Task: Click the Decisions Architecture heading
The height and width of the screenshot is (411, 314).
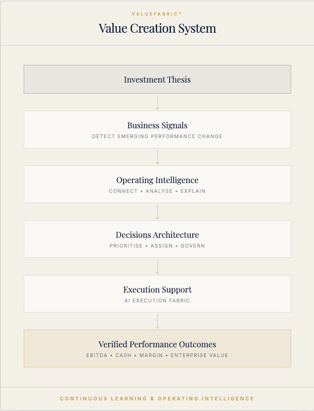Action: [157, 235]
